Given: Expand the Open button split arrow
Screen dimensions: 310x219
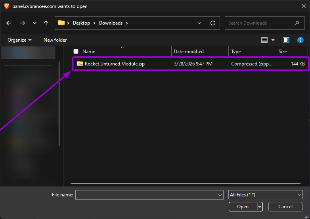Looking at the screenshot, I should (x=260, y=207).
